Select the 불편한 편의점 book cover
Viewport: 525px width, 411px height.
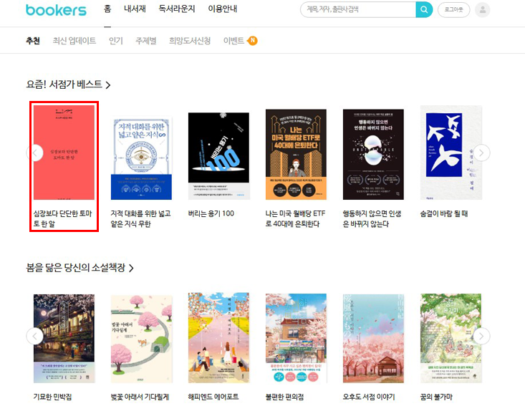[296, 338]
